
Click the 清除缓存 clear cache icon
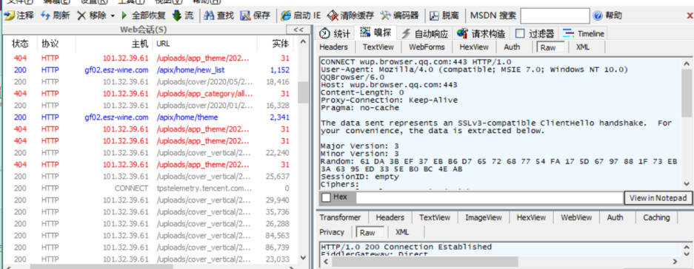click(x=333, y=16)
